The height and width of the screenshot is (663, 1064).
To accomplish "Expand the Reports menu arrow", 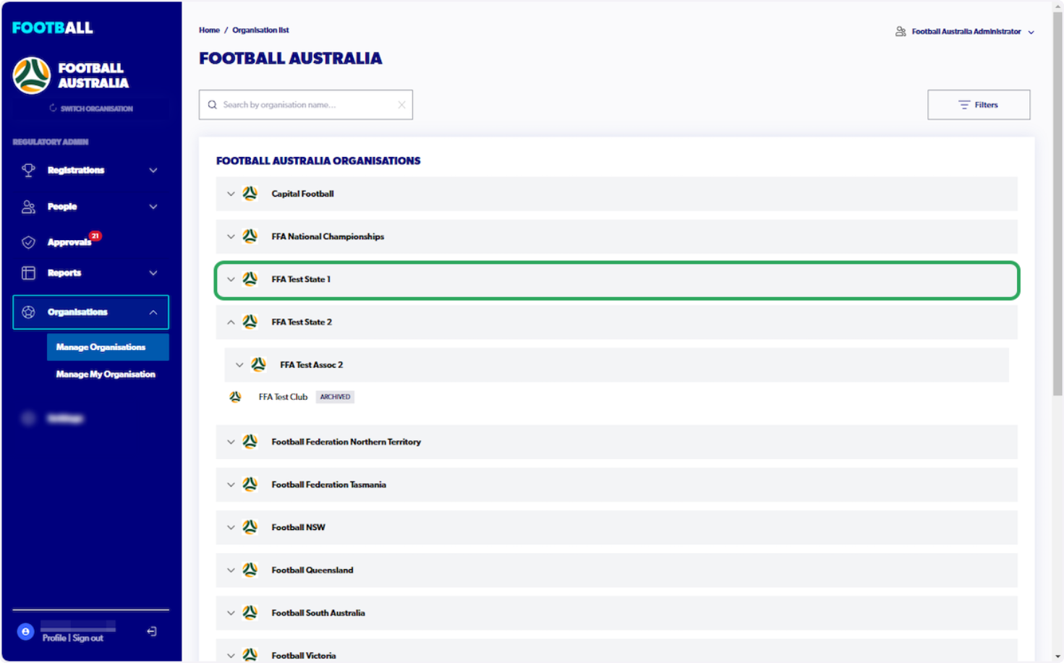I will pos(153,273).
